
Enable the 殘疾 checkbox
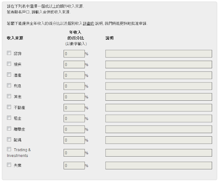(9, 64)
